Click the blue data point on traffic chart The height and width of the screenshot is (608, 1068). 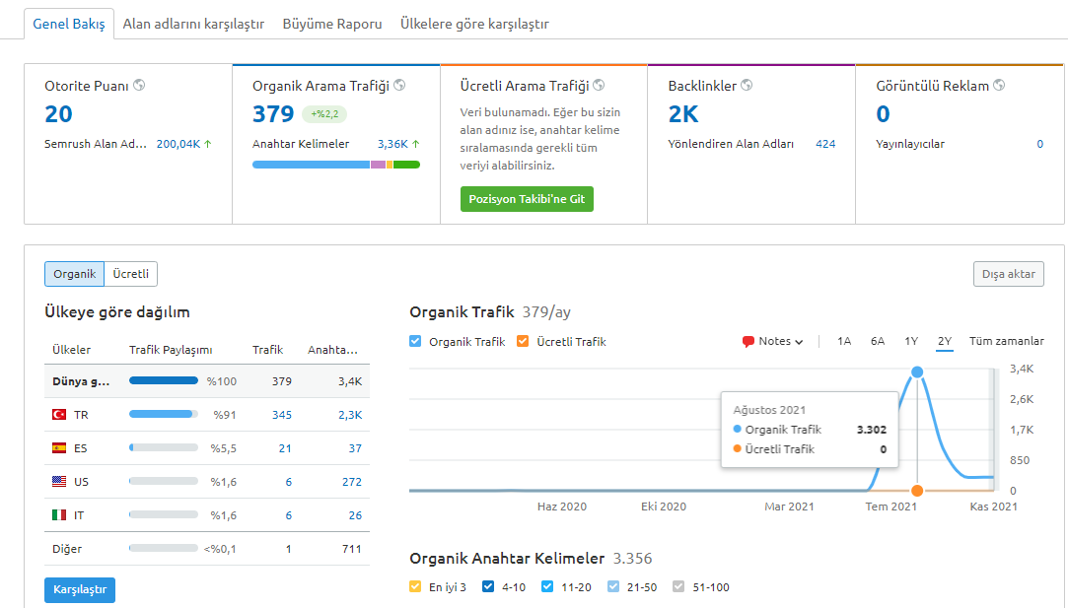coord(917,372)
